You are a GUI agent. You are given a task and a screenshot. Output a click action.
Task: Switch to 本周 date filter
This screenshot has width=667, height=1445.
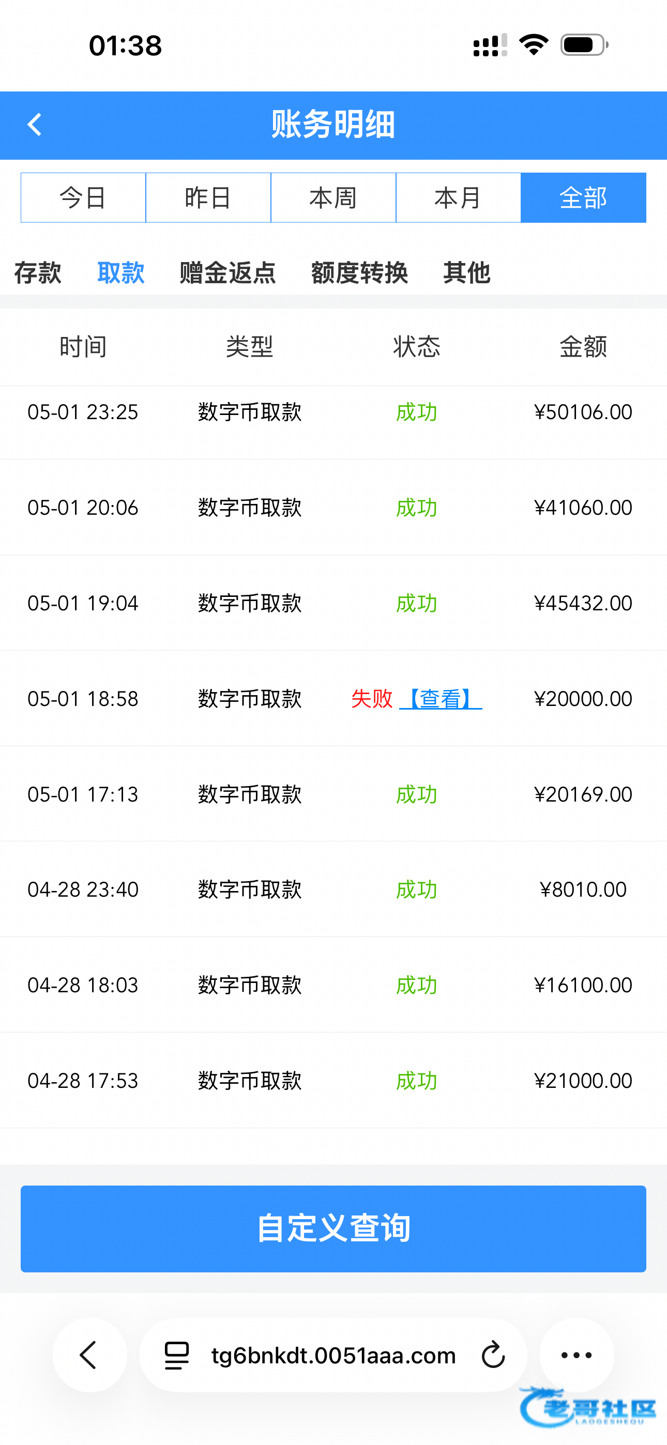point(333,198)
